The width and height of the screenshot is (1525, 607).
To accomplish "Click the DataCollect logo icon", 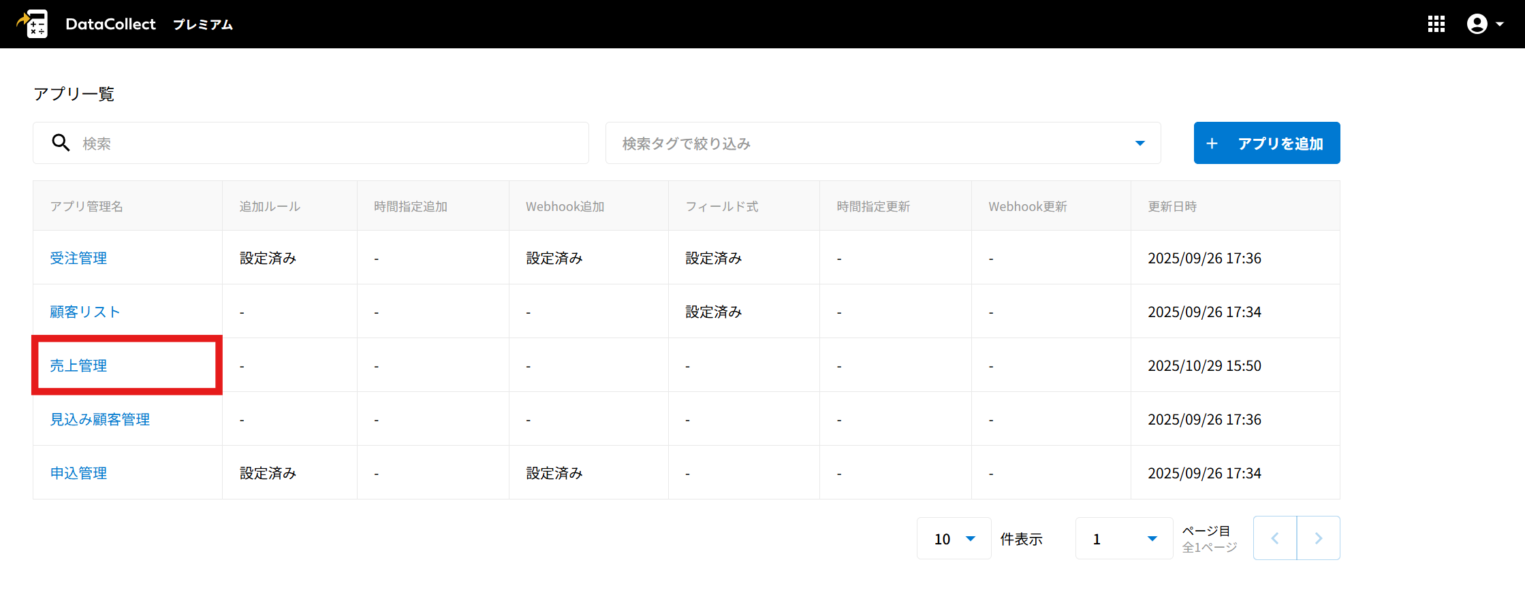I will (33, 24).
